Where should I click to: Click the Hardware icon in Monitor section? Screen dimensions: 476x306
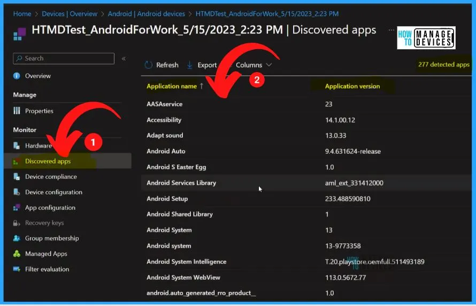17,146
